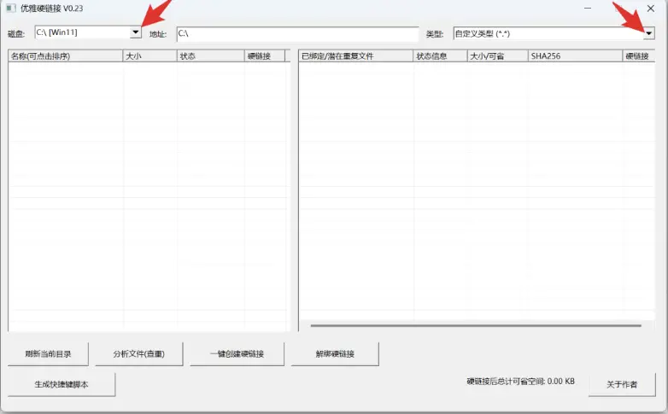Click the 类型: label
The height and width of the screenshot is (414, 668).
(435, 33)
